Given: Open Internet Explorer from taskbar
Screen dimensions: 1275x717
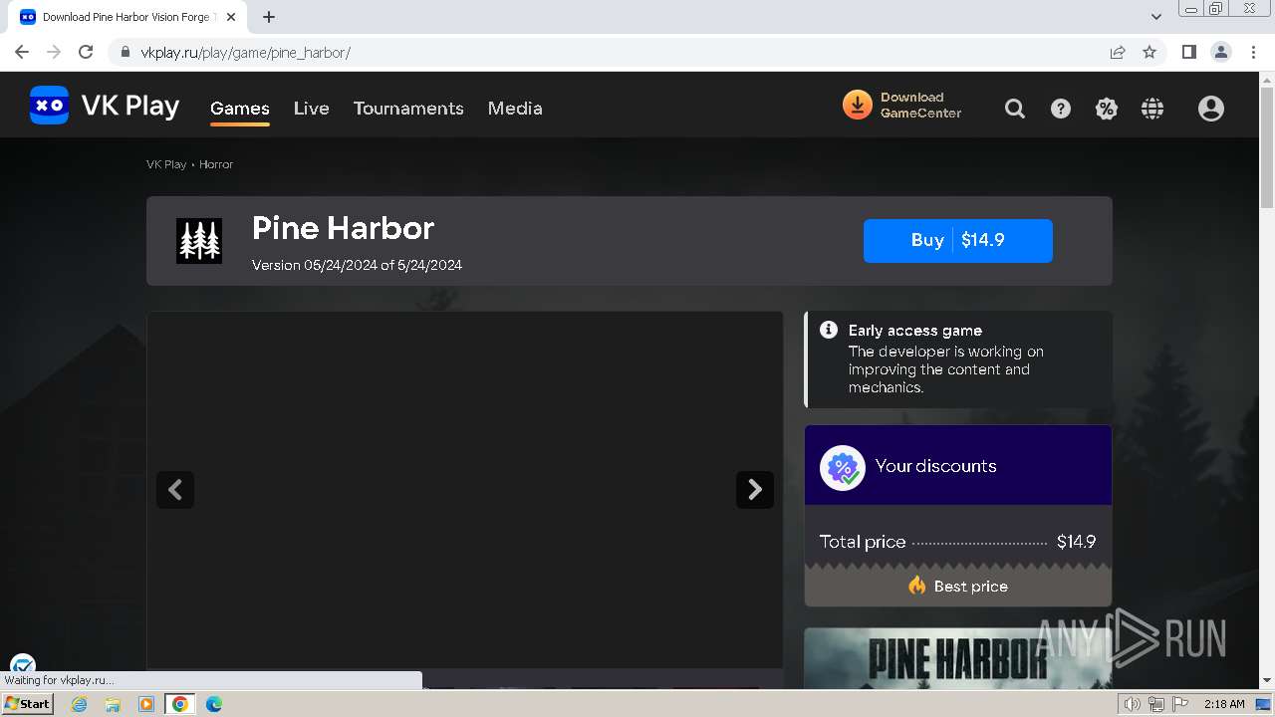Looking at the screenshot, I should (x=79, y=704).
